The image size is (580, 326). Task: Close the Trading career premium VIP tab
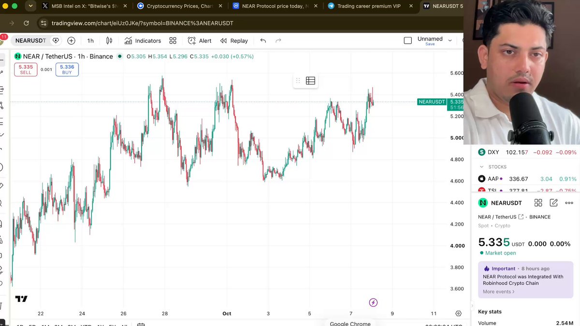pyautogui.click(x=411, y=6)
